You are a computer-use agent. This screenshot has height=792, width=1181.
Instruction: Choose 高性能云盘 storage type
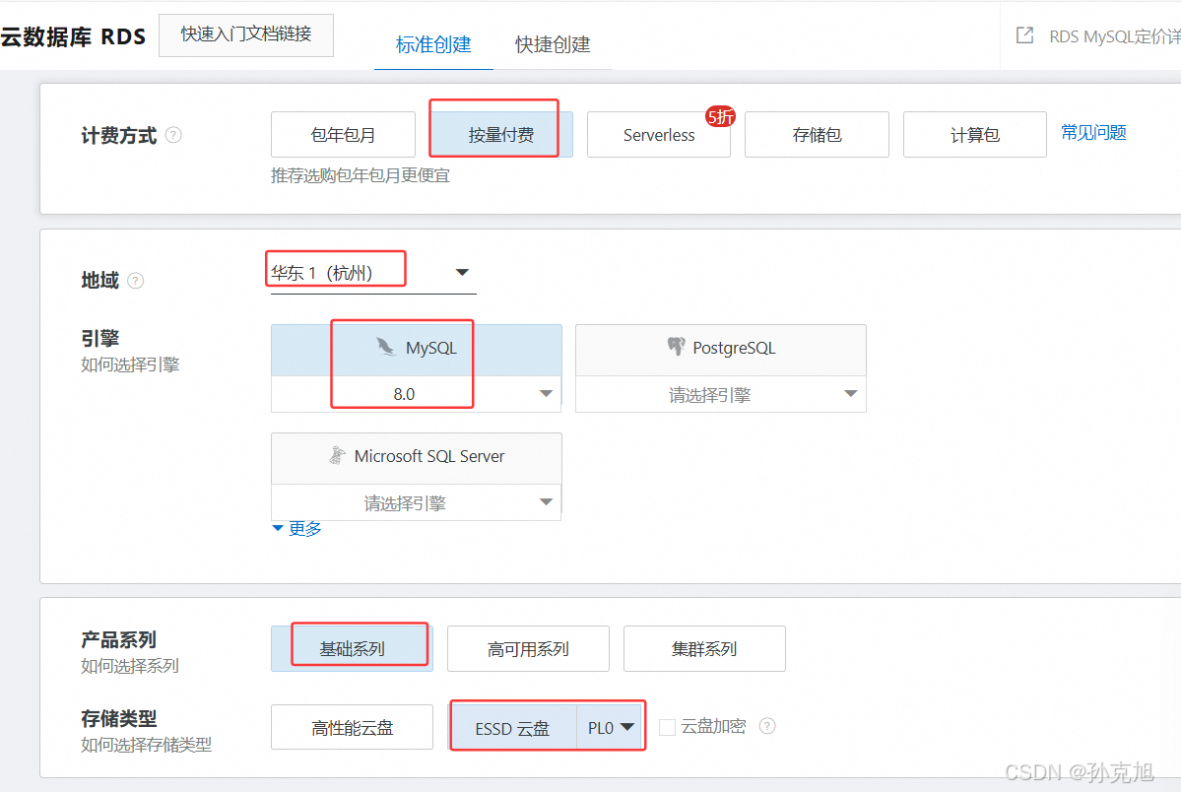352,727
